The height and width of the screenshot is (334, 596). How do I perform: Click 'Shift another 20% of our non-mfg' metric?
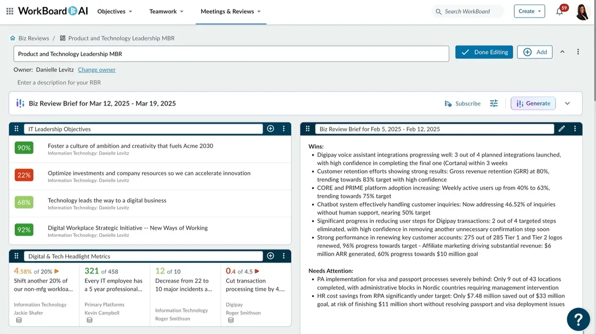click(x=43, y=285)
